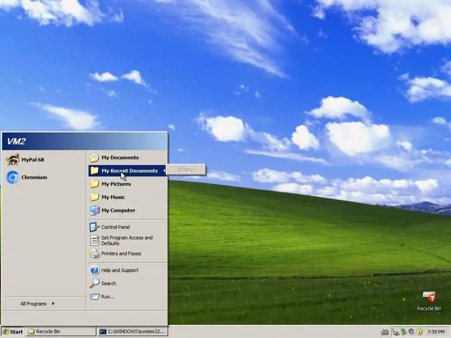Select My Recent Documents entry
The image size is (451, 338).
coord(127,171)
